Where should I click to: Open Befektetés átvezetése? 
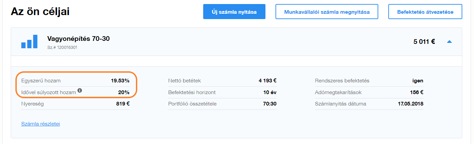425,12
